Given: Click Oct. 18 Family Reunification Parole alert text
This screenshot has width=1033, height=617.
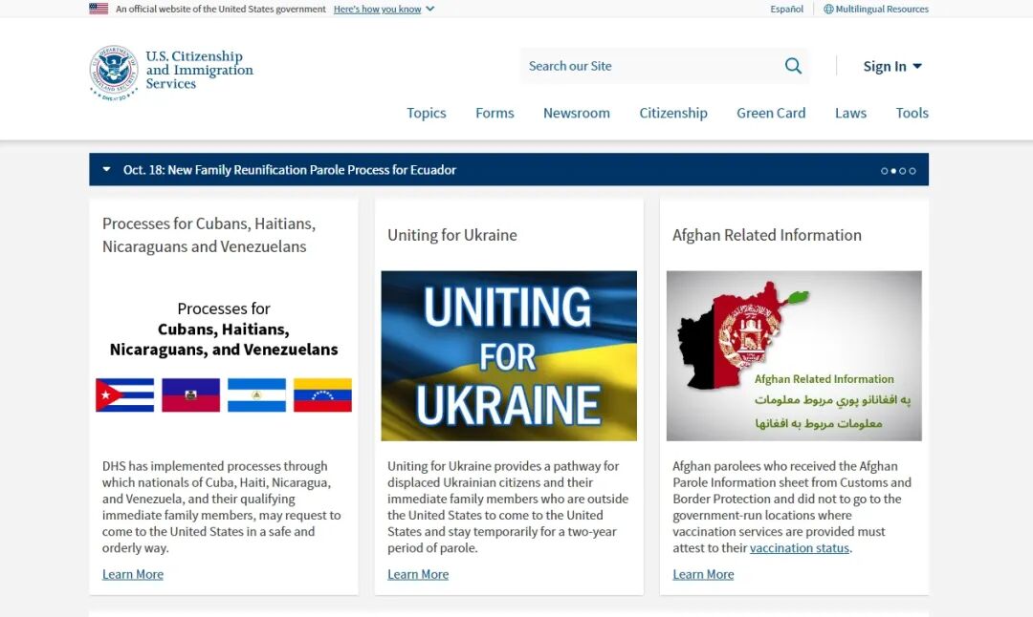Looking at the screenshot, I should pos(289,170).
